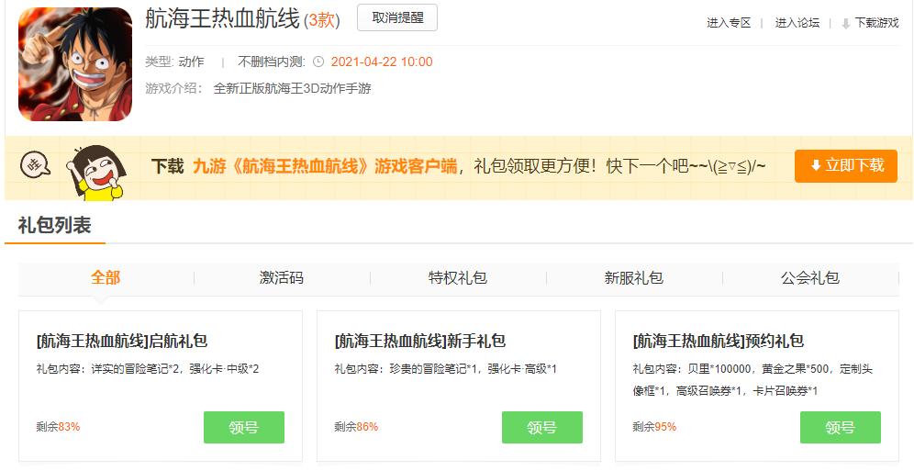Screen dimensions: 914x471
Task: Open the 进入专区 link
Action: click(x=729, y=23)
